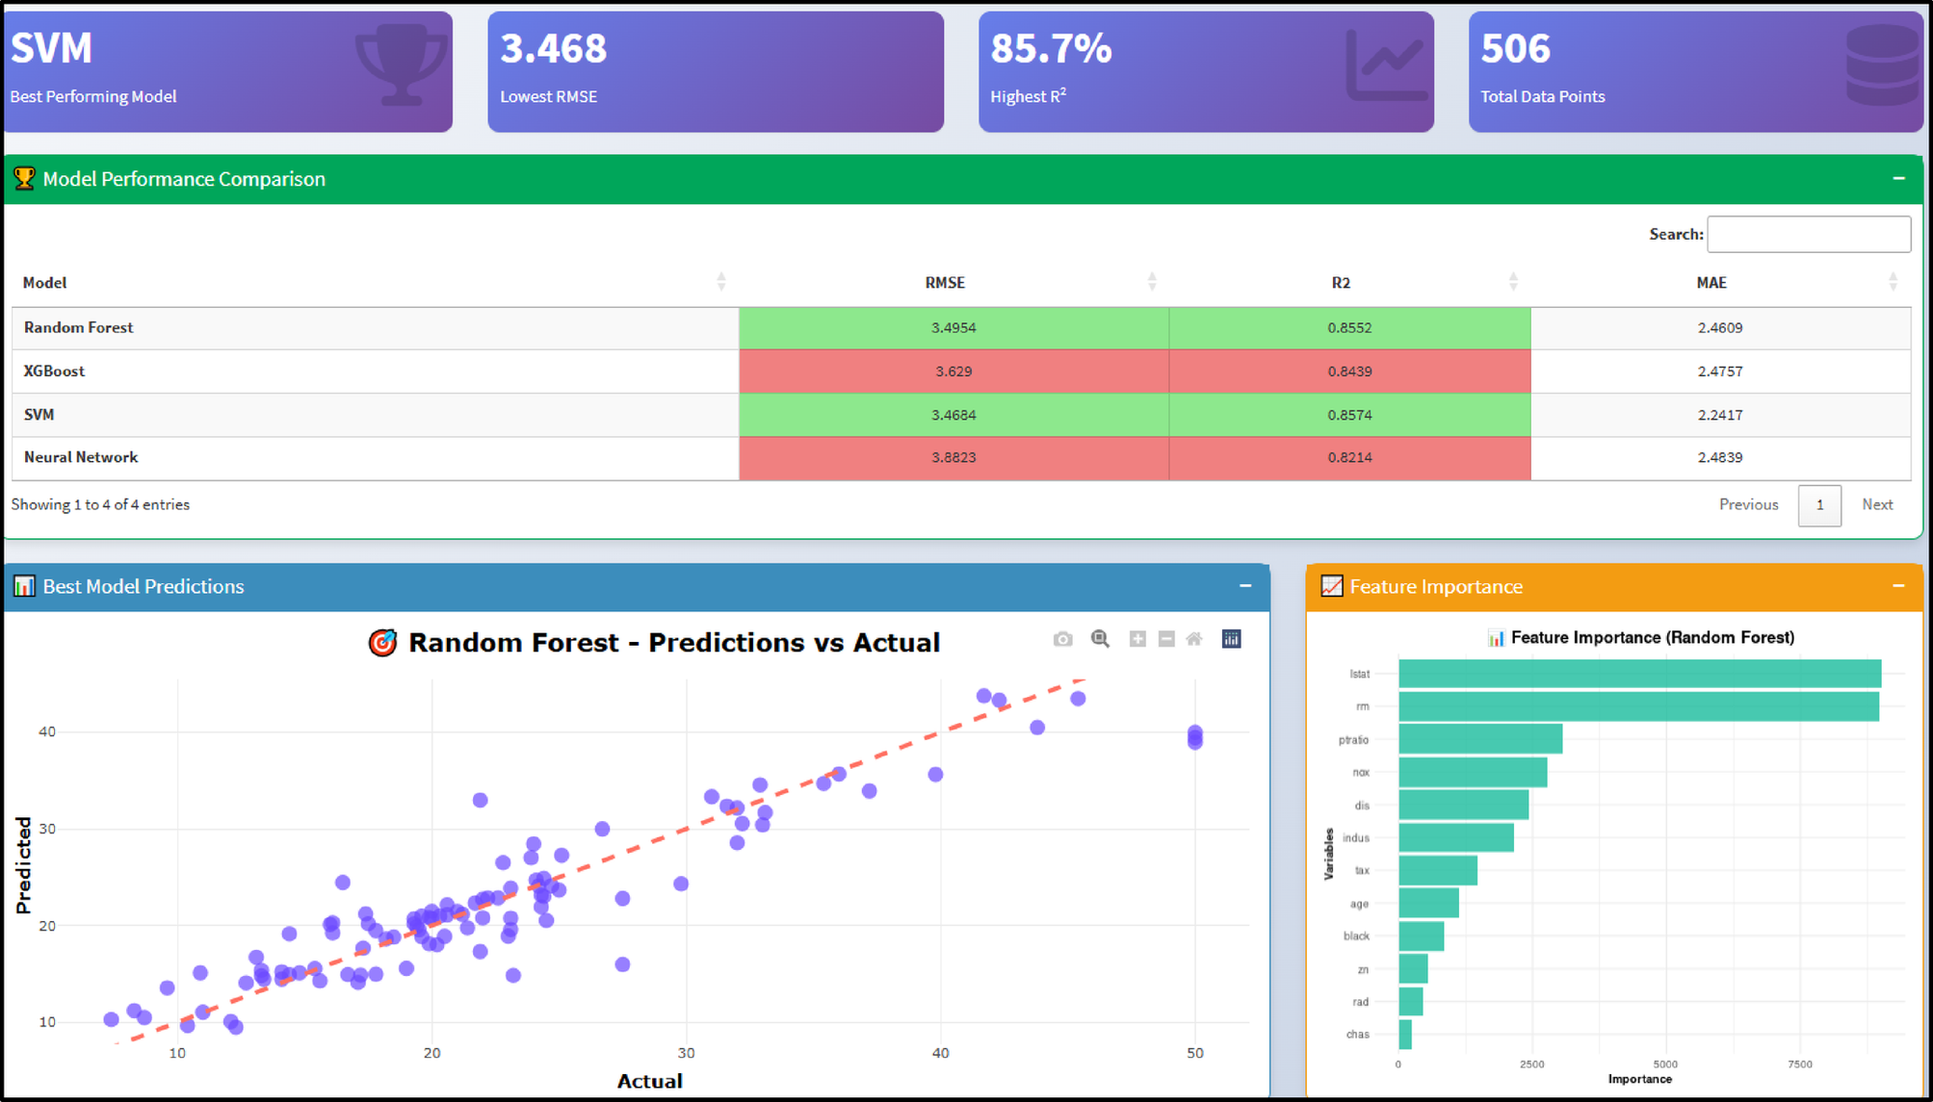Click the plot camera download icon
This screenshot has width=1933, height=1102.
click(1062, 639)
